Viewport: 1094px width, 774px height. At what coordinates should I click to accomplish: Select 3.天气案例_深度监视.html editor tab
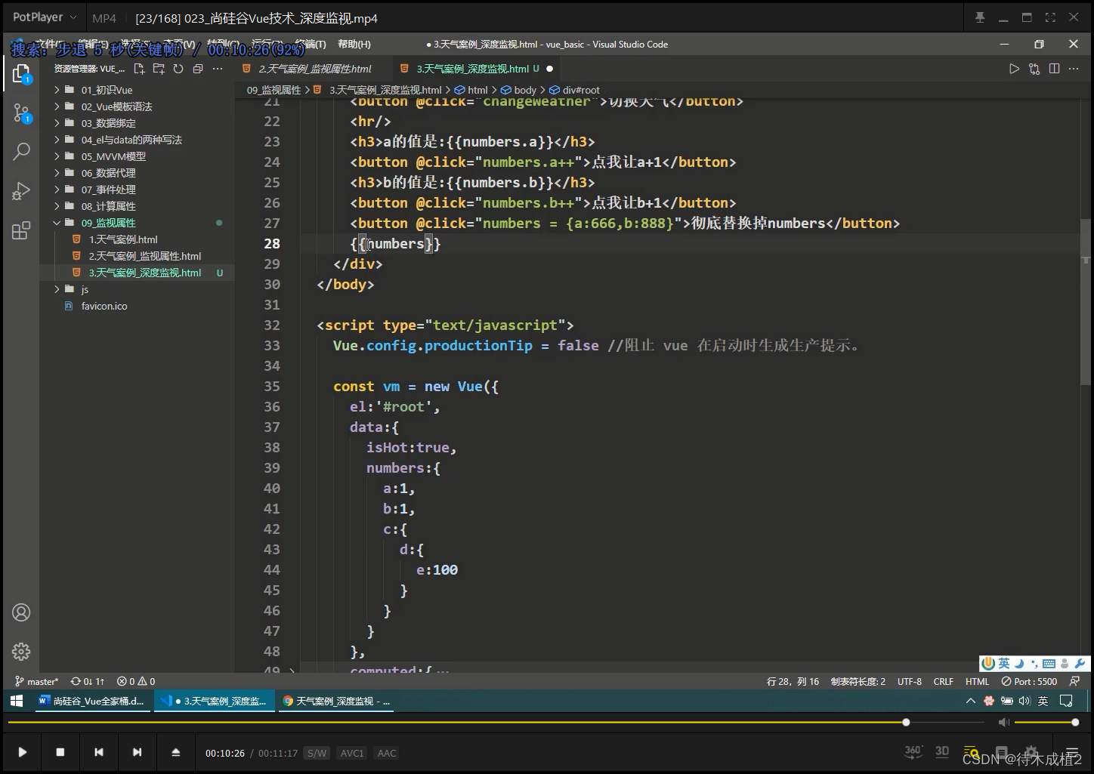[477, 69]
